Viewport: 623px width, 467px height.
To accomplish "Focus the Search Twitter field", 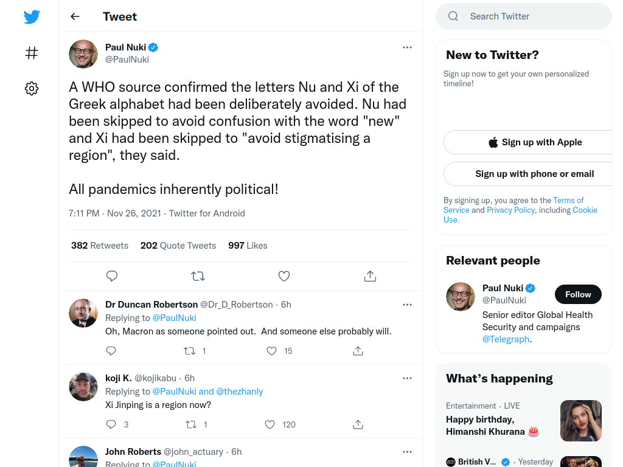I will point(524,16).
